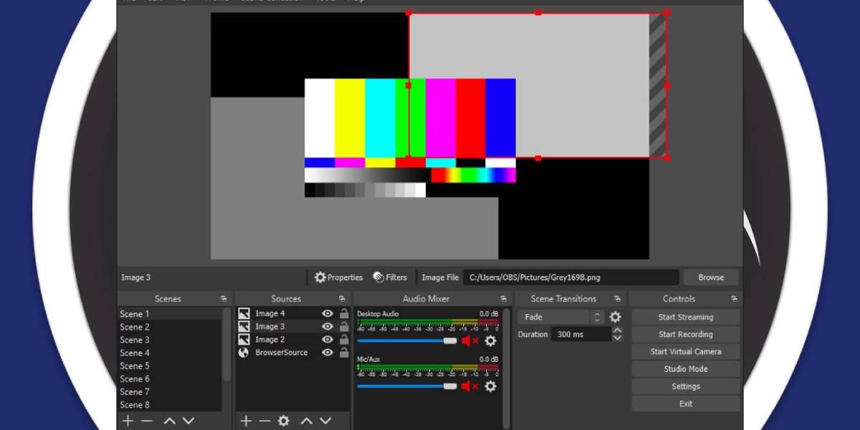Decrease transition Duration with down arrow
The height and width of the screenshot is (430, 860).
tap(617, 338)
